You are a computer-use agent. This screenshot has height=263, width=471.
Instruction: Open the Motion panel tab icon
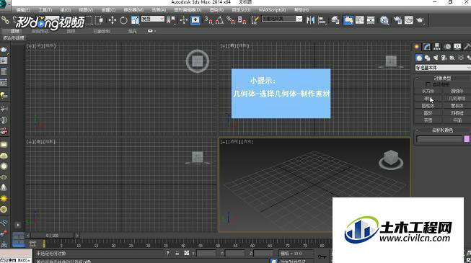tap(448, 47)
